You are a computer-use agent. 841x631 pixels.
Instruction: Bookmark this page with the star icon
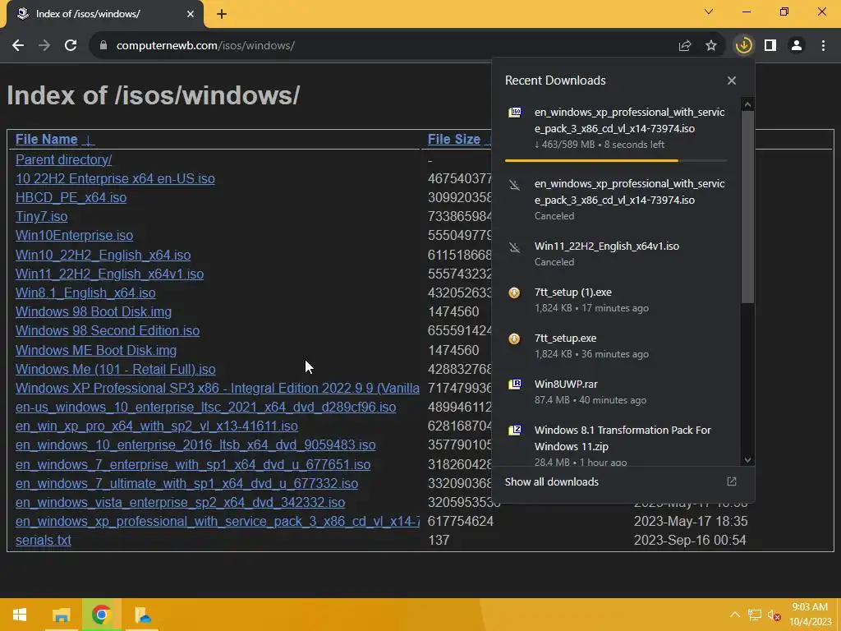tap(711, 46)
